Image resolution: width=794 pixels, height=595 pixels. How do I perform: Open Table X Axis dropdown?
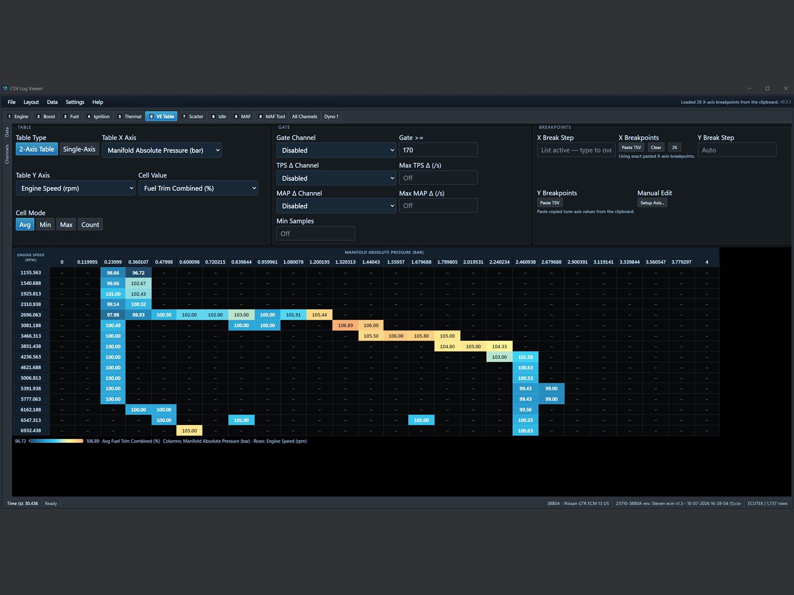click(162, 150)
